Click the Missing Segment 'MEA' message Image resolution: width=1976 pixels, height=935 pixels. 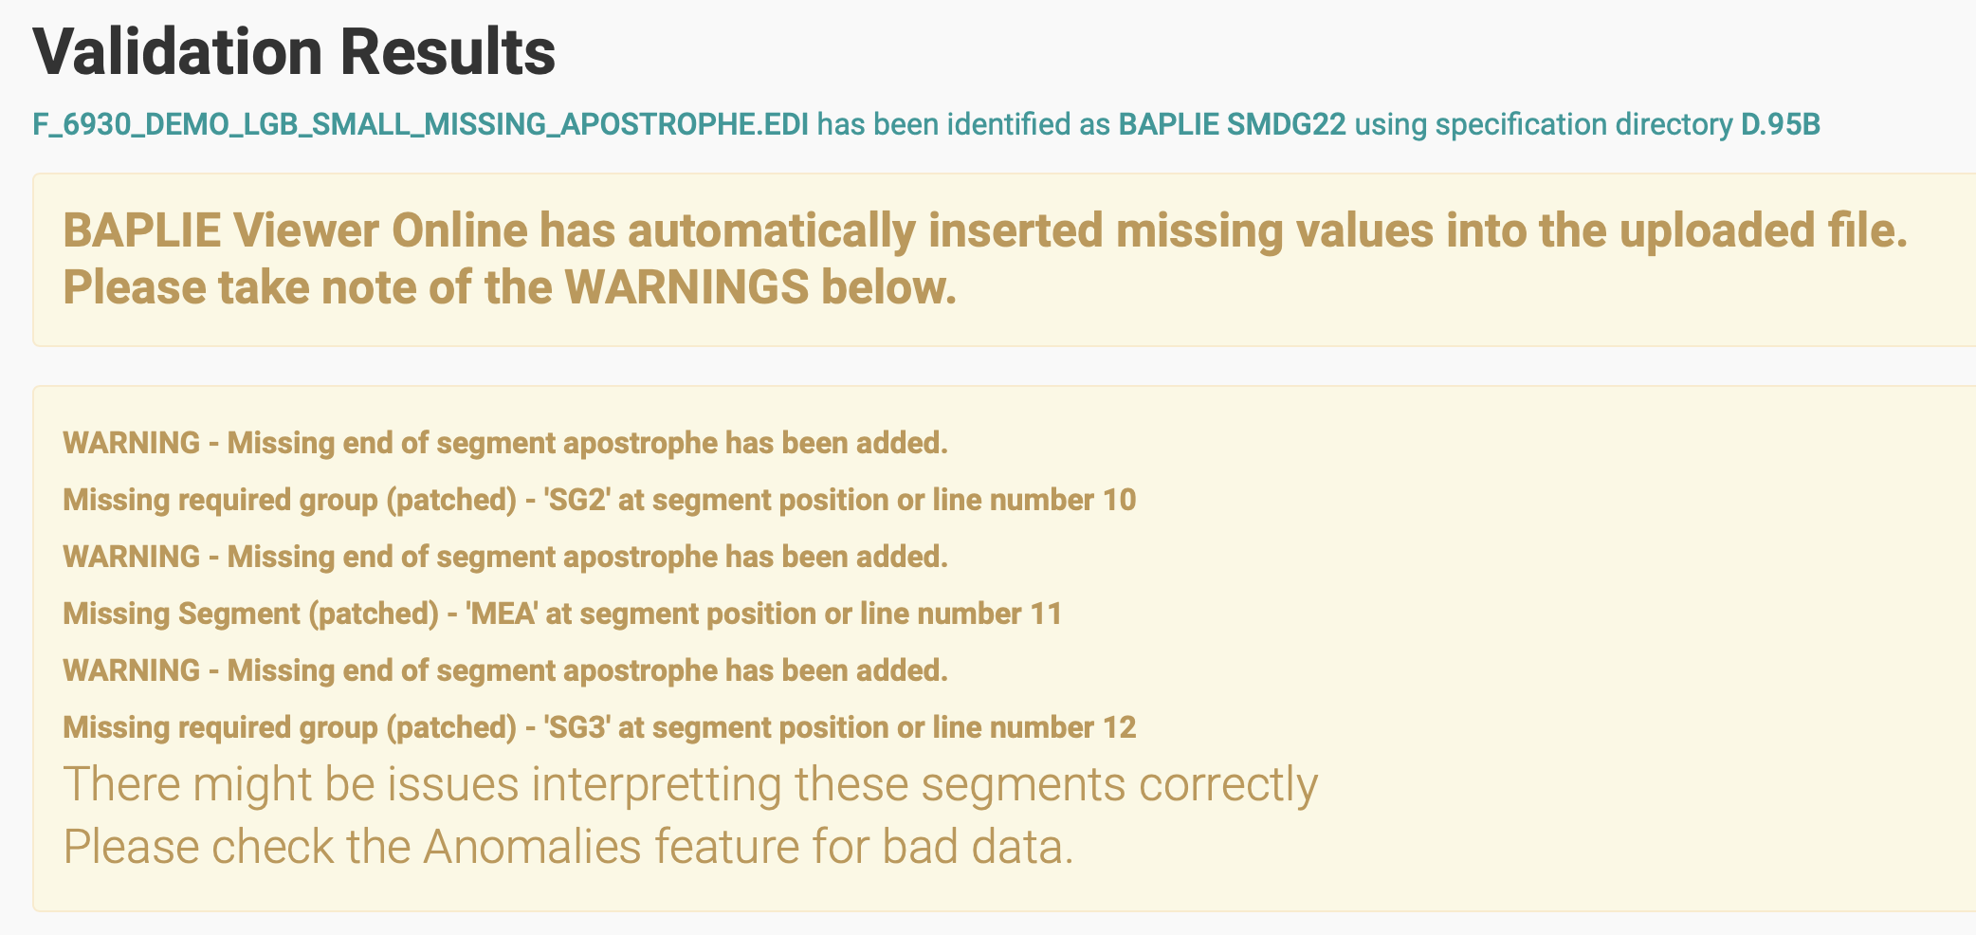coord(561,614)
